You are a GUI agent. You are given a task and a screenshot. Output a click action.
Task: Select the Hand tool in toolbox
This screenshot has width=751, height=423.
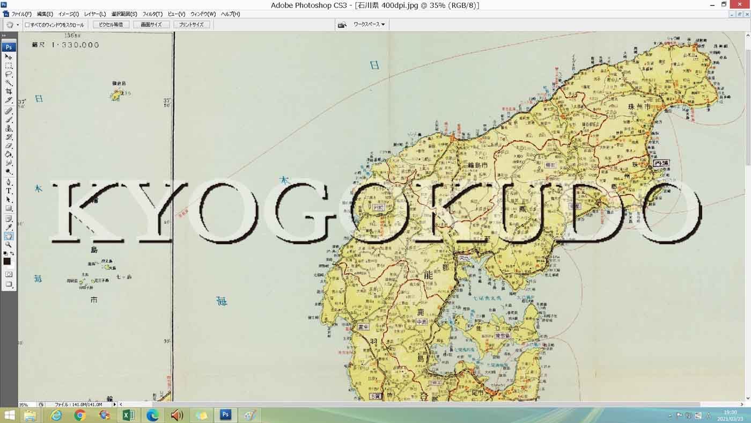9,236
